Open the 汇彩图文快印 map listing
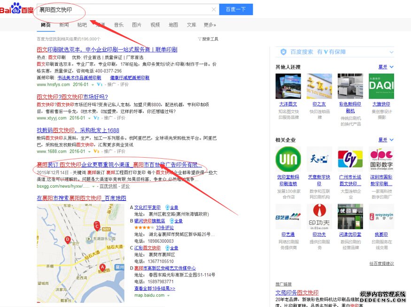This screenshot has height=307, width=411. click(x=147, y=248)
